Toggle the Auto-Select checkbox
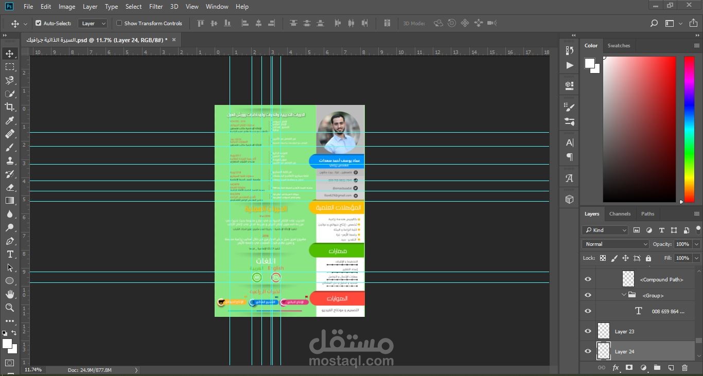This screenshot has height=376, width=703. click(x=39, y=23)
